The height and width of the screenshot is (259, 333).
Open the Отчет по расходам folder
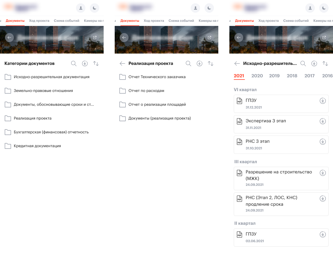coord(146,91)
